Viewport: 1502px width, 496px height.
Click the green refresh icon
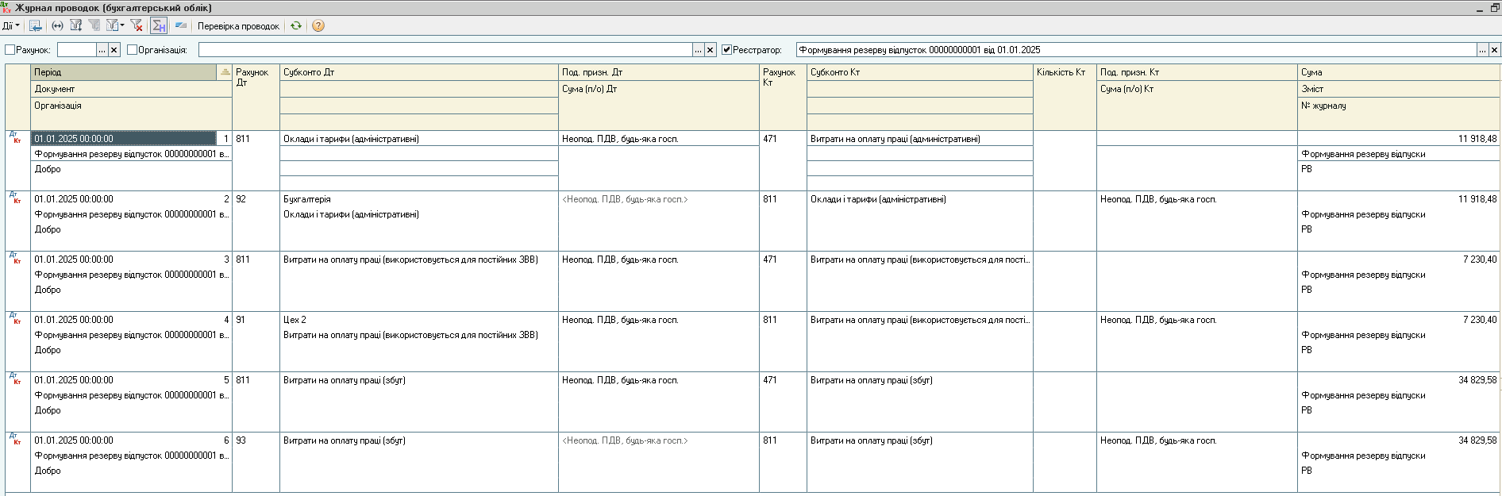coord(296,26)
